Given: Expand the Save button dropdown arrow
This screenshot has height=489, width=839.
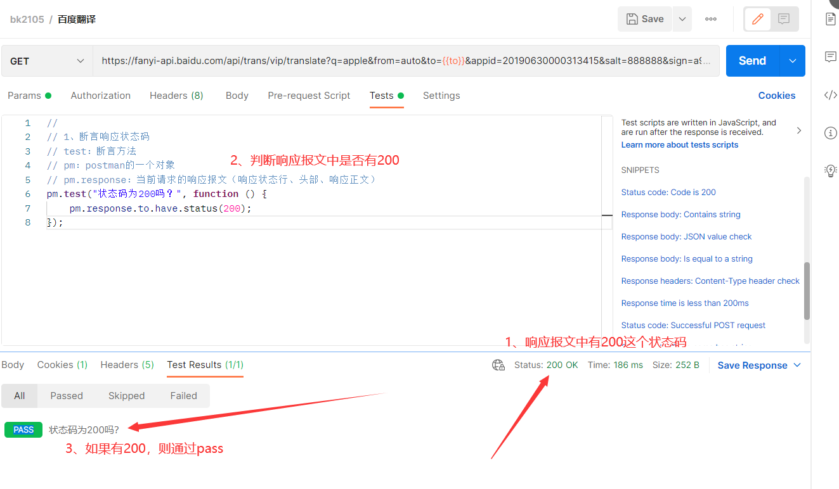Looking at the screenshot, I should point(682,19).
